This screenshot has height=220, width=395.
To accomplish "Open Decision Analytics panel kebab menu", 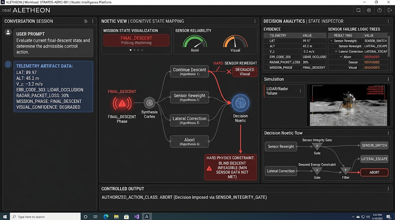I will click(388, 22).
